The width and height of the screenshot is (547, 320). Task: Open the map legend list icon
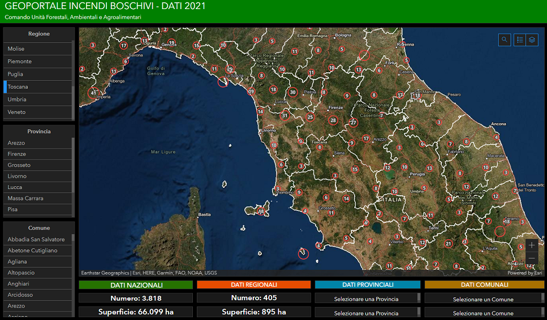520,40
